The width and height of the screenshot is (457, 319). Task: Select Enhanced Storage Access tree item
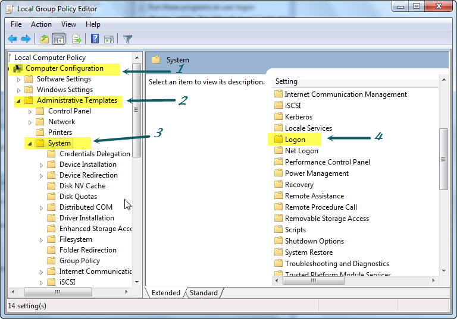96,229
